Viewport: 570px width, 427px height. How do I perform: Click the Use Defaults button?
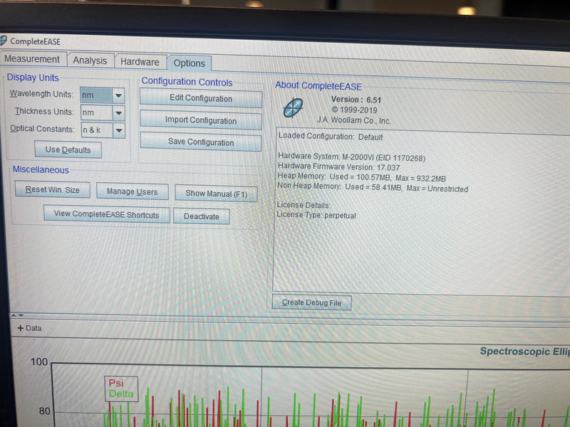point(68,149)
